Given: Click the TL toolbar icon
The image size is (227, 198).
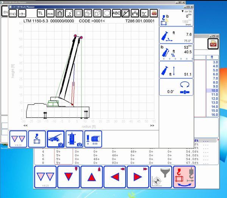Looking at the screenshot, I should pos(40,13).
